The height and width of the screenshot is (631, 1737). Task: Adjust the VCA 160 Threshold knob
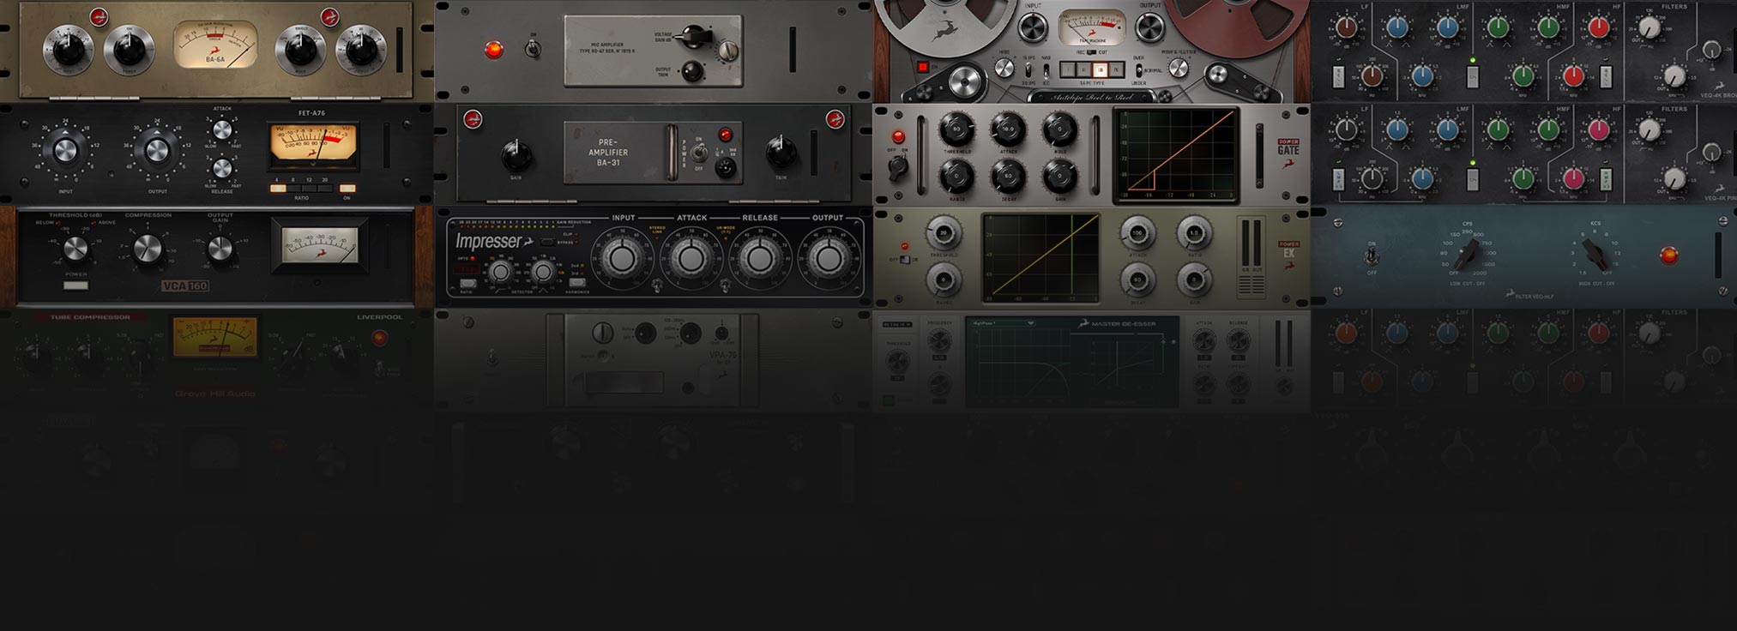(75, 249)
